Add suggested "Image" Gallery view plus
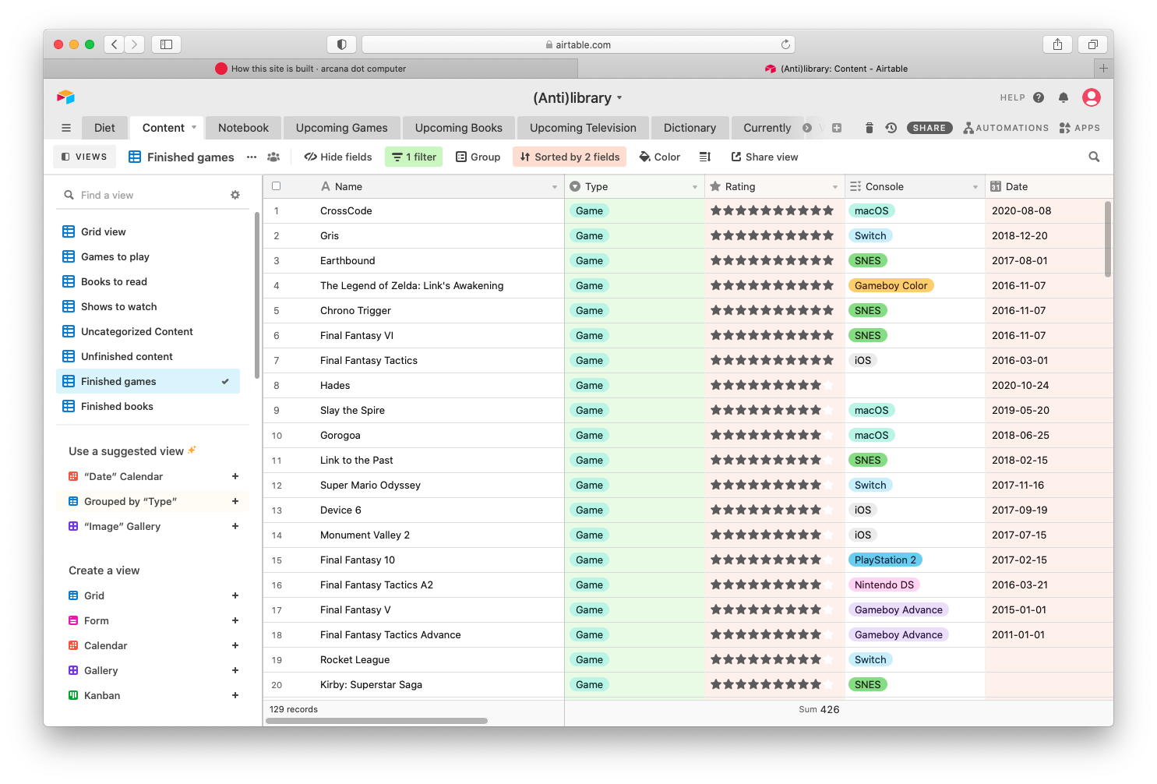Image resolution: width=1157 pixels, height=784 pixels. 235,526
